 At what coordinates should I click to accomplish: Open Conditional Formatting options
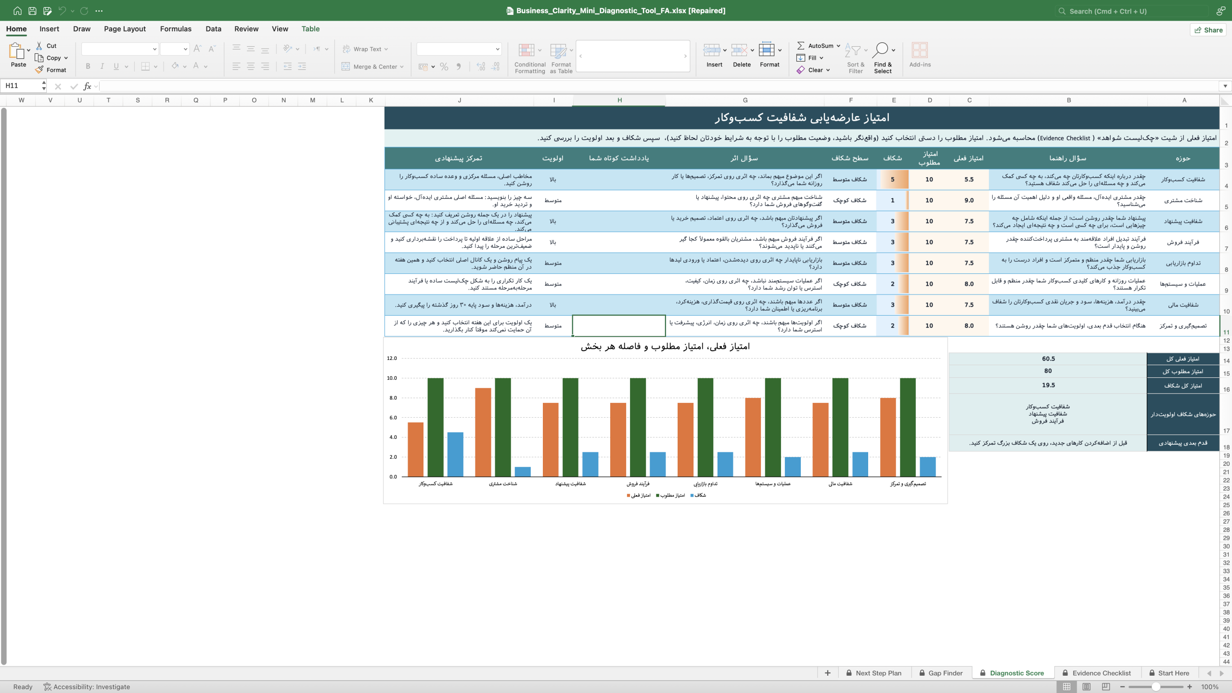(530, 58)
